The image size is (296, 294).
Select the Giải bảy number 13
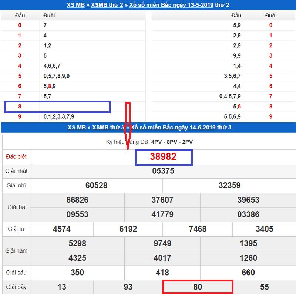[x=62, y=287]
